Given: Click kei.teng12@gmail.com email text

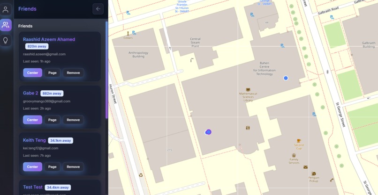Looking at the screenshot, I should [x=41, y=148].
